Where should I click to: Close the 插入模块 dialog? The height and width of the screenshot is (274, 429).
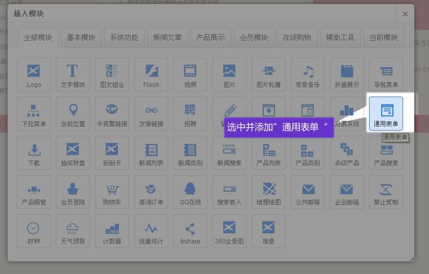[405, 14]
